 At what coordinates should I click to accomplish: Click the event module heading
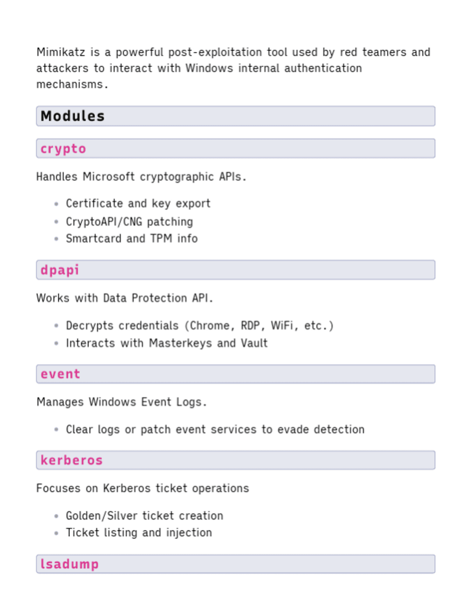tap(60, 374)
